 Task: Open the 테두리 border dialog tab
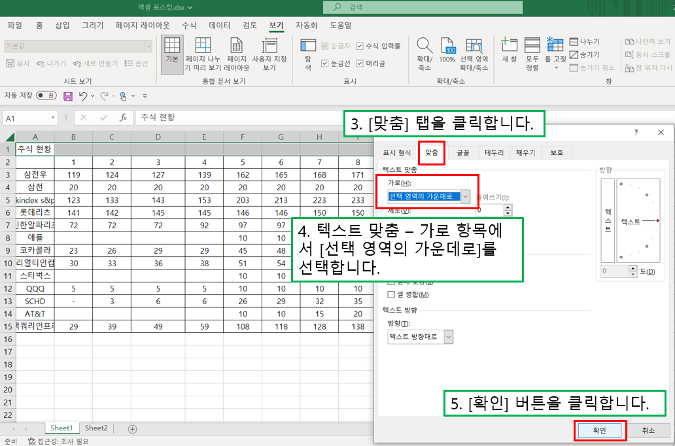pos(494,152)
